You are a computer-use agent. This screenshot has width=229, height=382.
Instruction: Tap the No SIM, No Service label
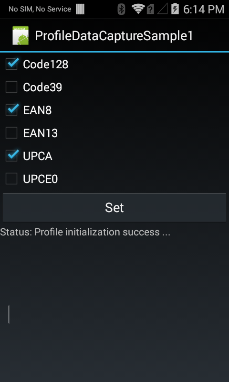coord(40,9)
